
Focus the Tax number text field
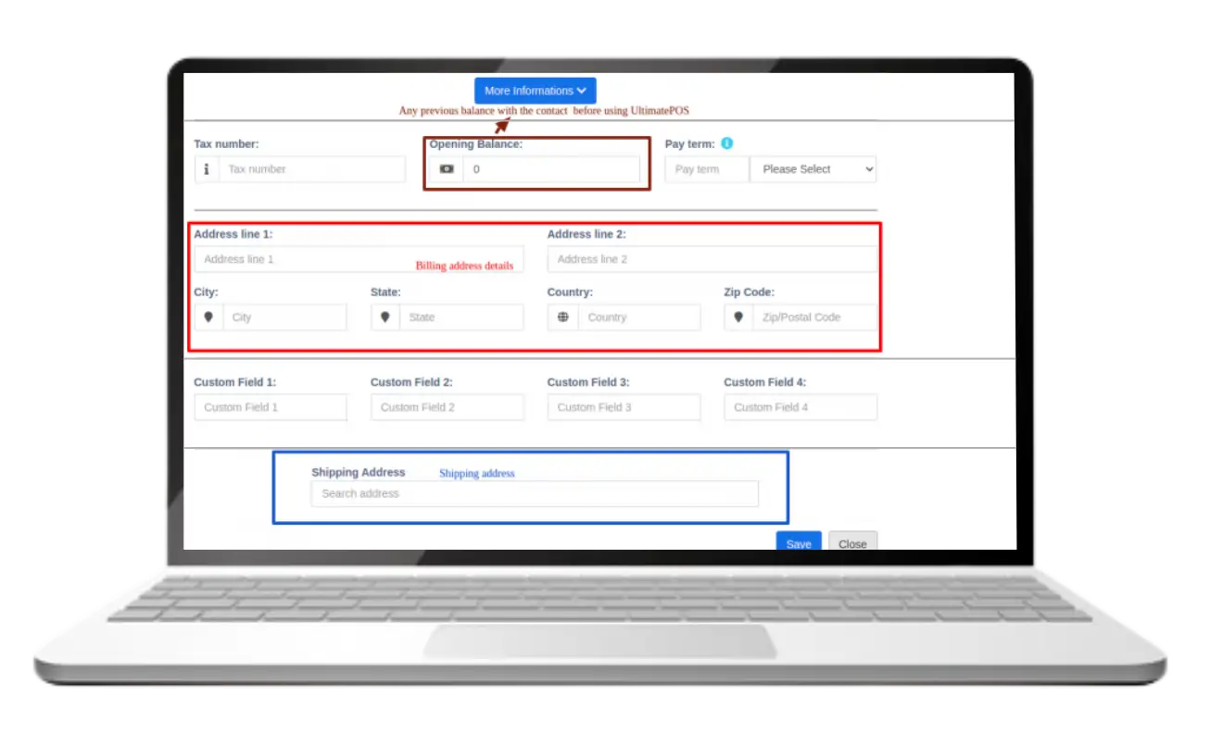click(312, 169)
